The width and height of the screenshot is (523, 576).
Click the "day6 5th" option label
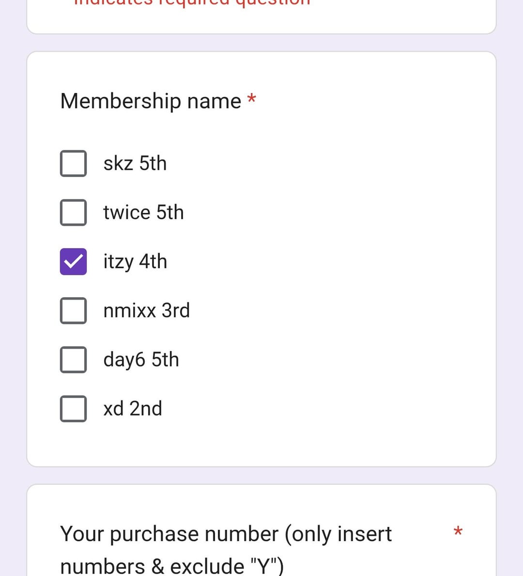click(141, 360)
